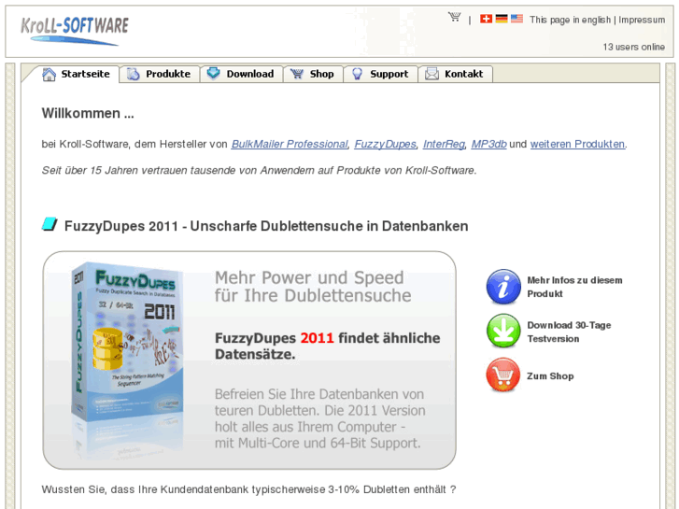
Task: Click the Produkte tab icon
Action: point(133,74)
